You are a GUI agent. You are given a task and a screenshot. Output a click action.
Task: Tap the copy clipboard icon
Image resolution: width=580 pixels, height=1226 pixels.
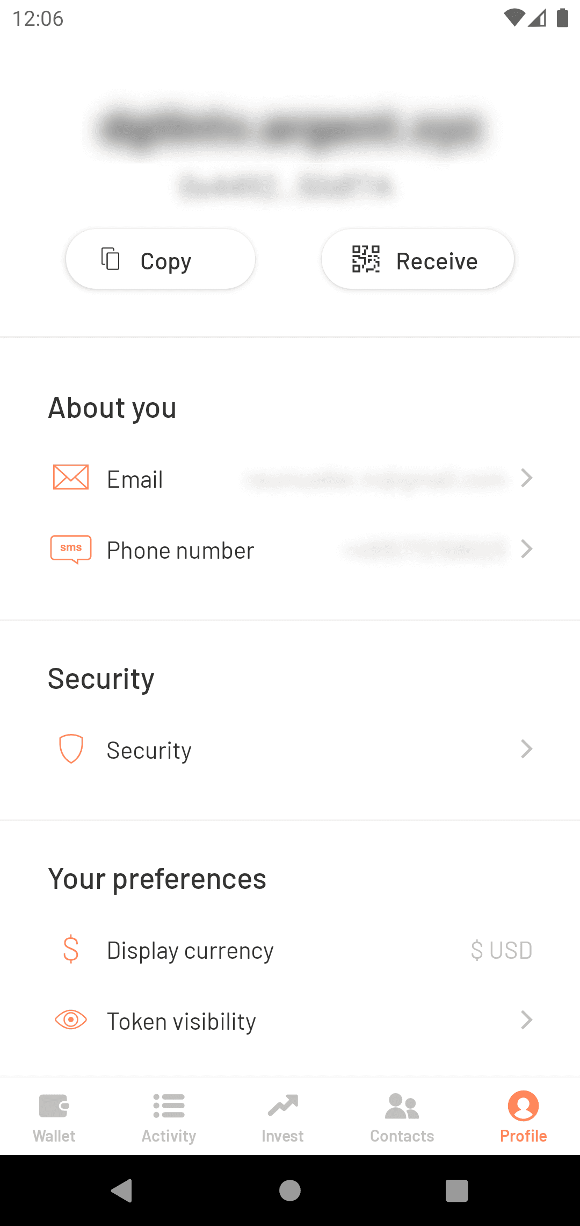111,259
